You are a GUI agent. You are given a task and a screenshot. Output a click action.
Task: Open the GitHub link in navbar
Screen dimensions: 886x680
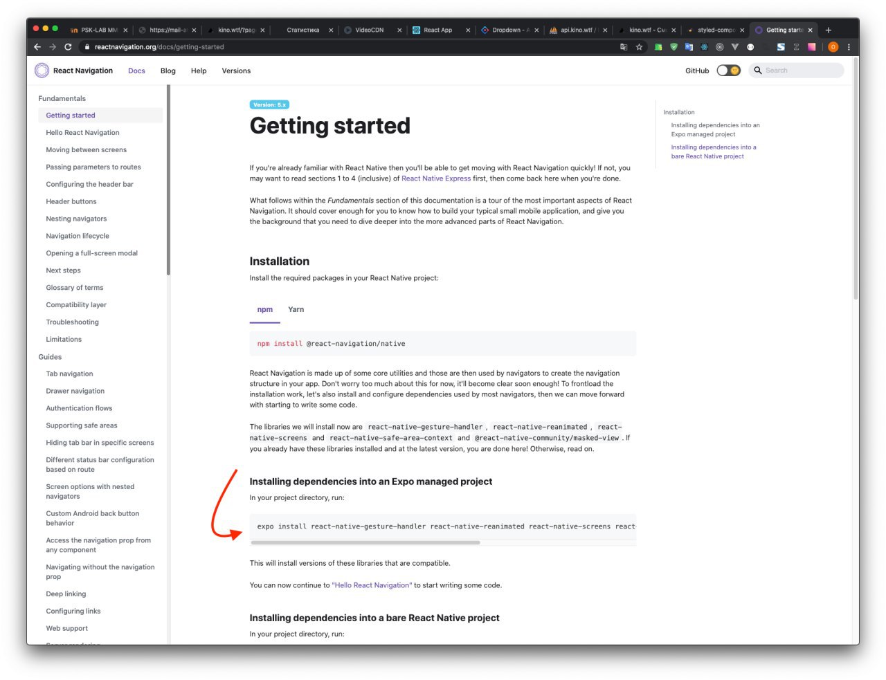coord(697,71)
